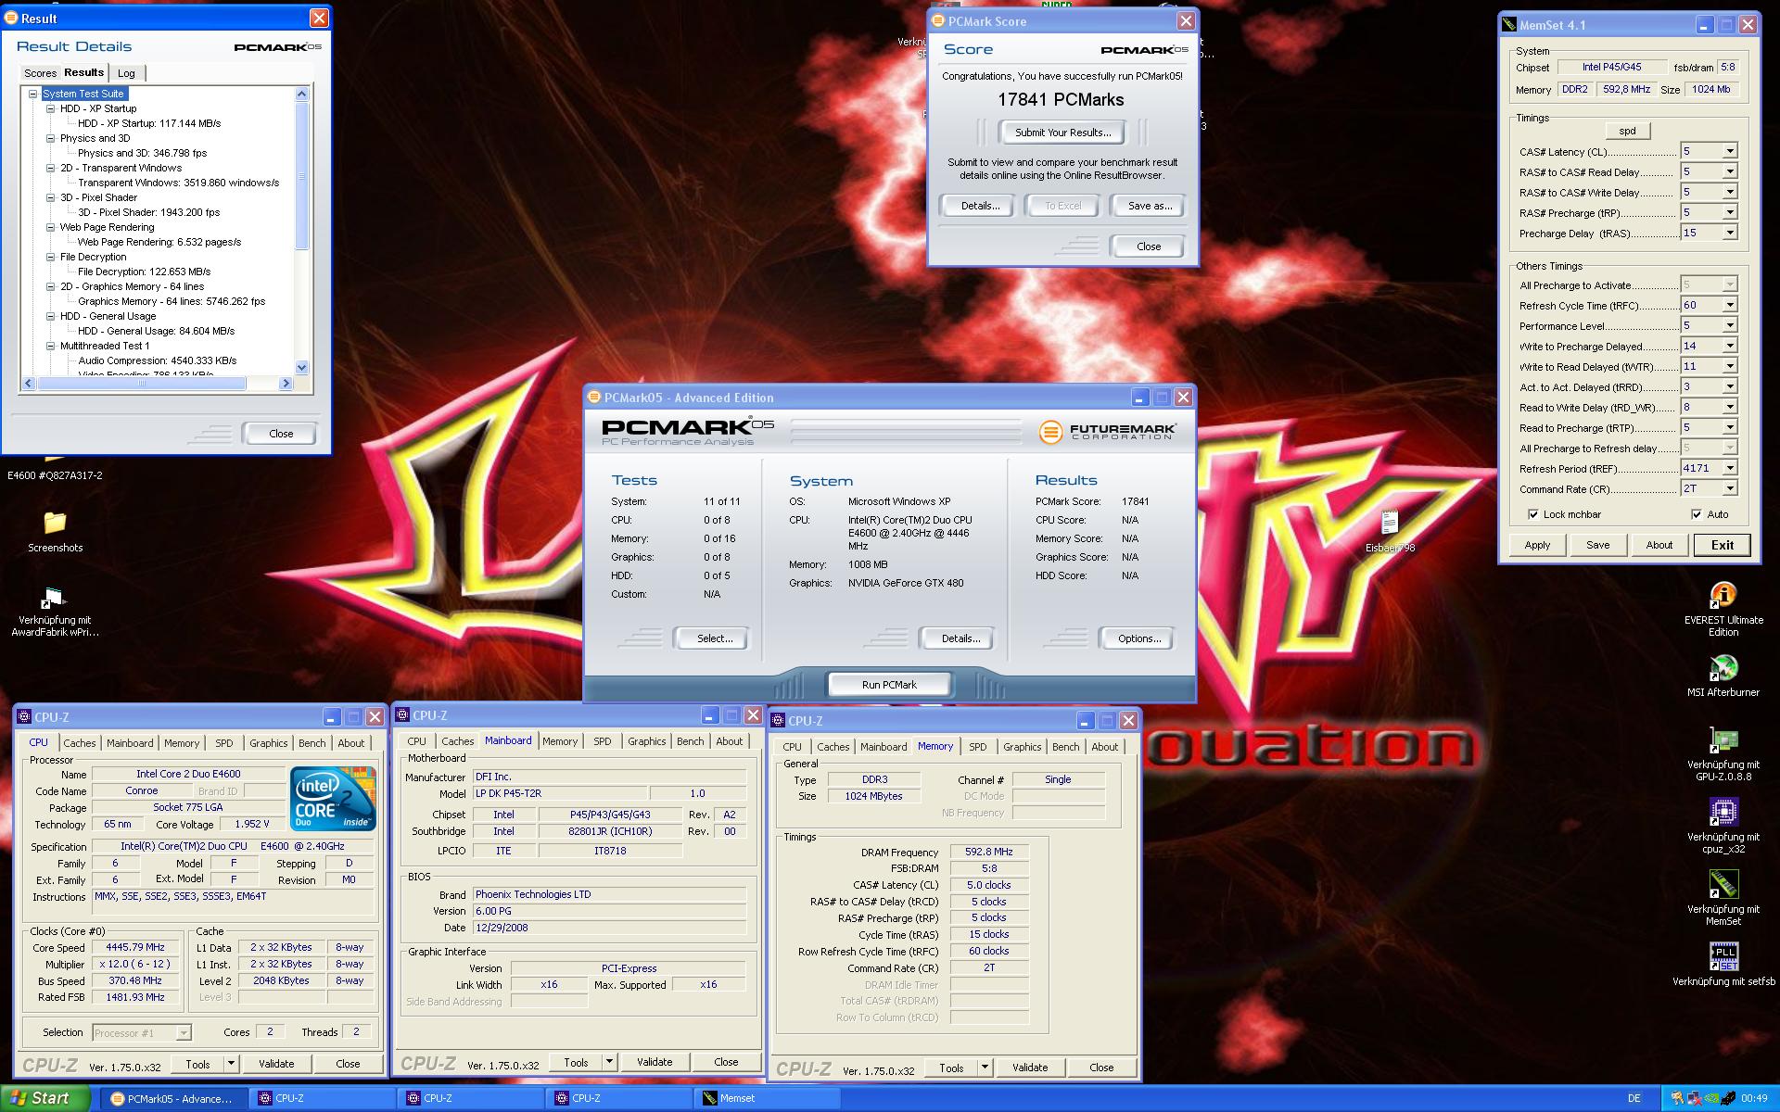The width and height of the screenshot is (1780, 1112).
Task: Open the Refresh Cycle Time (tRFC) dropdown
Action: pos(1729,305)
